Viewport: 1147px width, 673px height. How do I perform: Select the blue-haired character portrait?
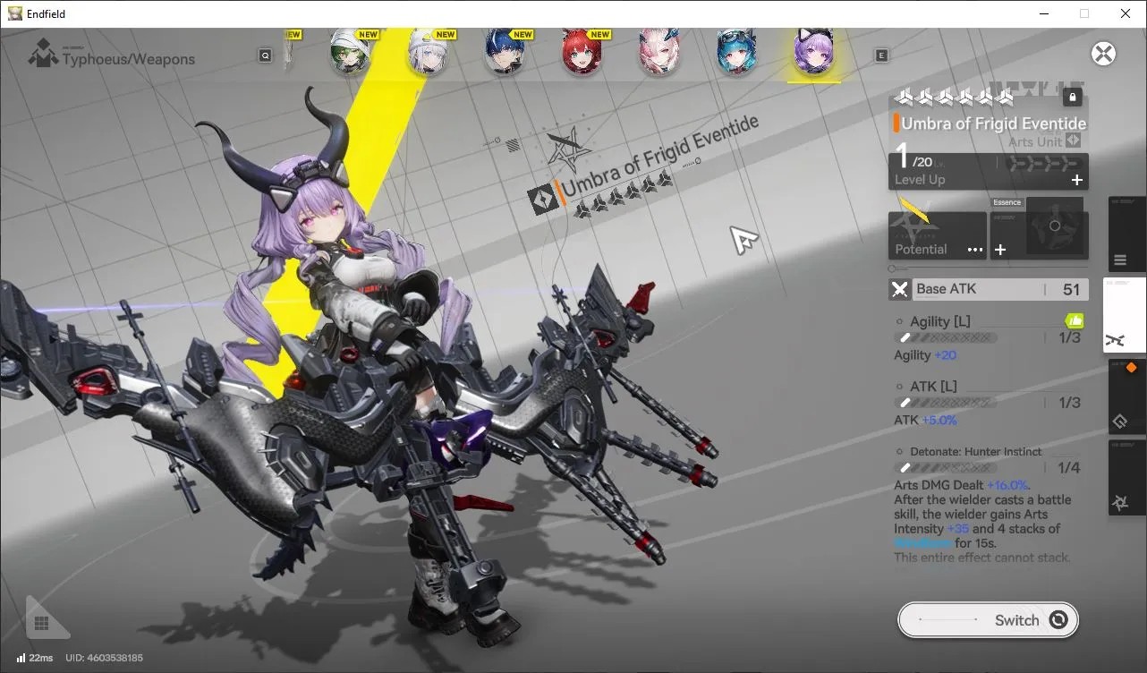tap(505, 52)
